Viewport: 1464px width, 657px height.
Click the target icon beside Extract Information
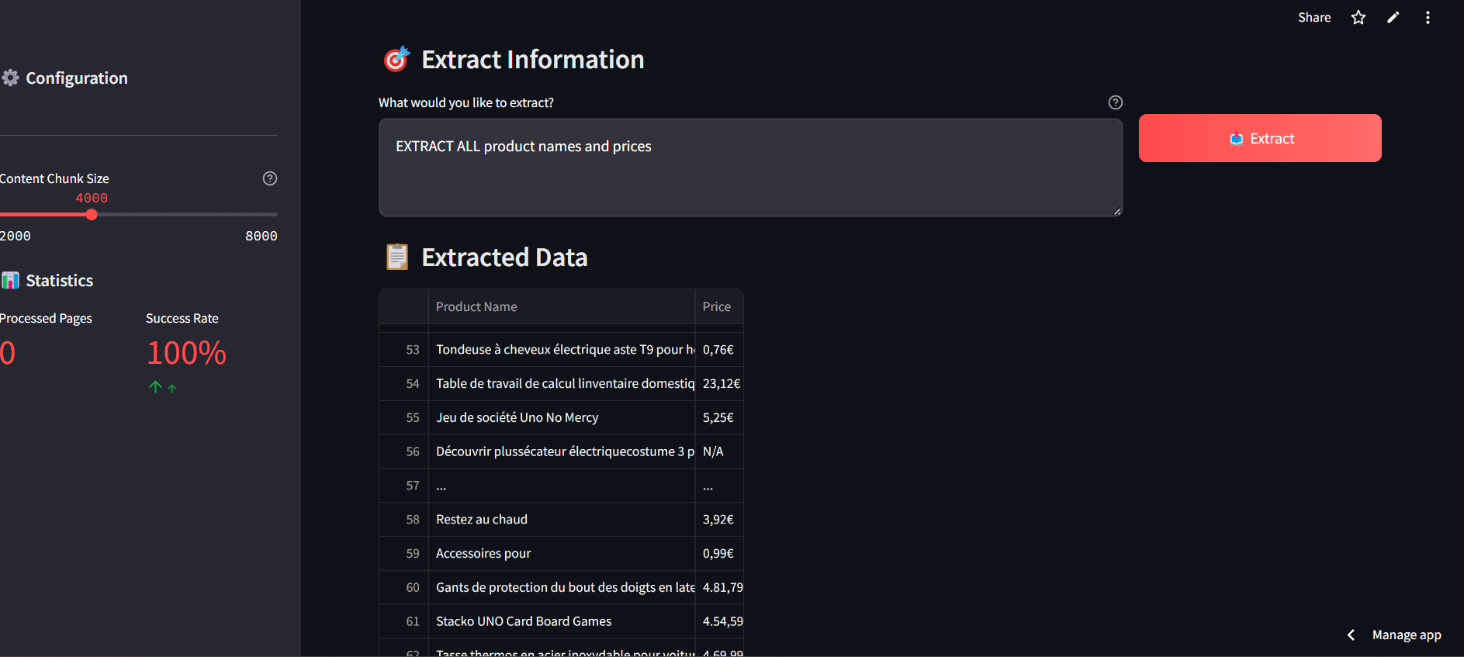click(396, 59)
